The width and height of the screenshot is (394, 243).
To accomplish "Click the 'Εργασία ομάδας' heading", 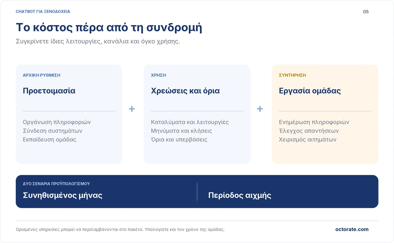I will [x=310, y=91].
